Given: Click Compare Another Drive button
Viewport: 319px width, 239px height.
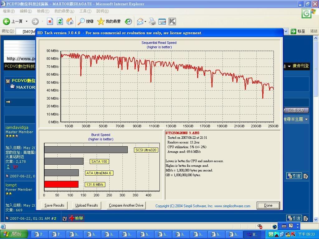Looking at the screenshot, I should coord(126,205).
